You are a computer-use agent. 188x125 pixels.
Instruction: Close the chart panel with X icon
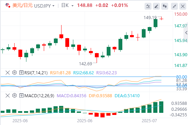(183, 6)
